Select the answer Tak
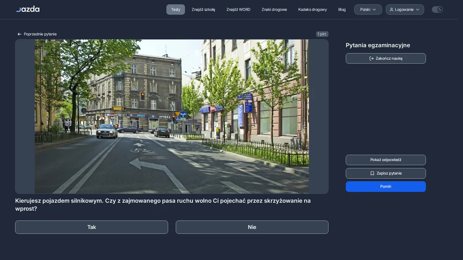This screenshot has height=260, width=463. 91,227
